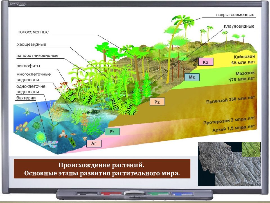Select the label 'бактерии'
The width and height of the screenshot is (270, 203).
(26, 98)
